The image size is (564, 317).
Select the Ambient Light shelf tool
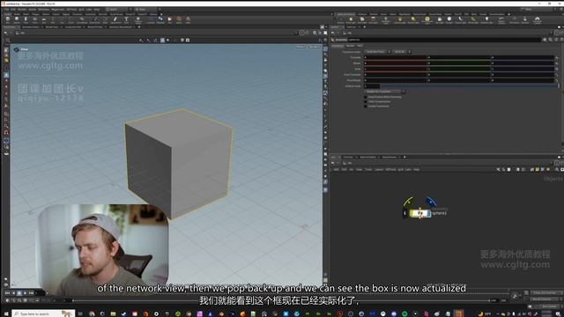486,20
